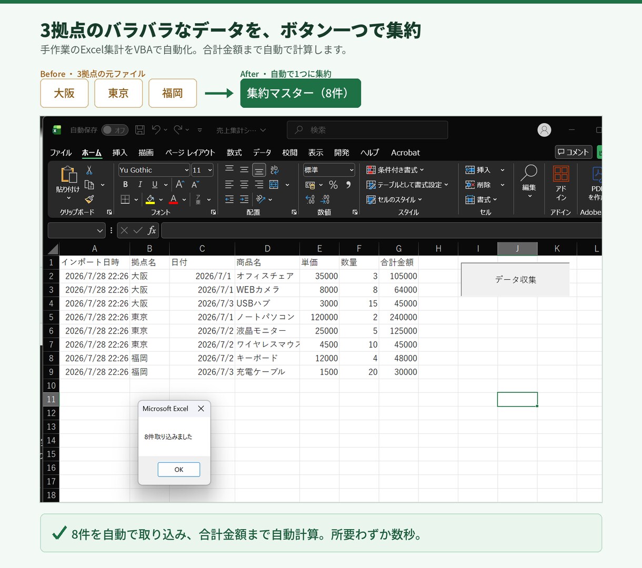The width and height of the screenshot is (642, 568).
Task: Open the Yu Gothic font name dropdown
Action: 186,170
